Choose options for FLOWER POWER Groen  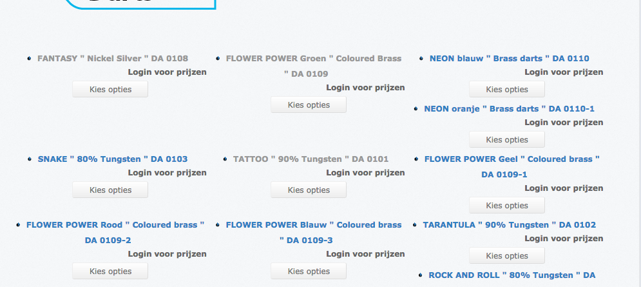(309, 104)
